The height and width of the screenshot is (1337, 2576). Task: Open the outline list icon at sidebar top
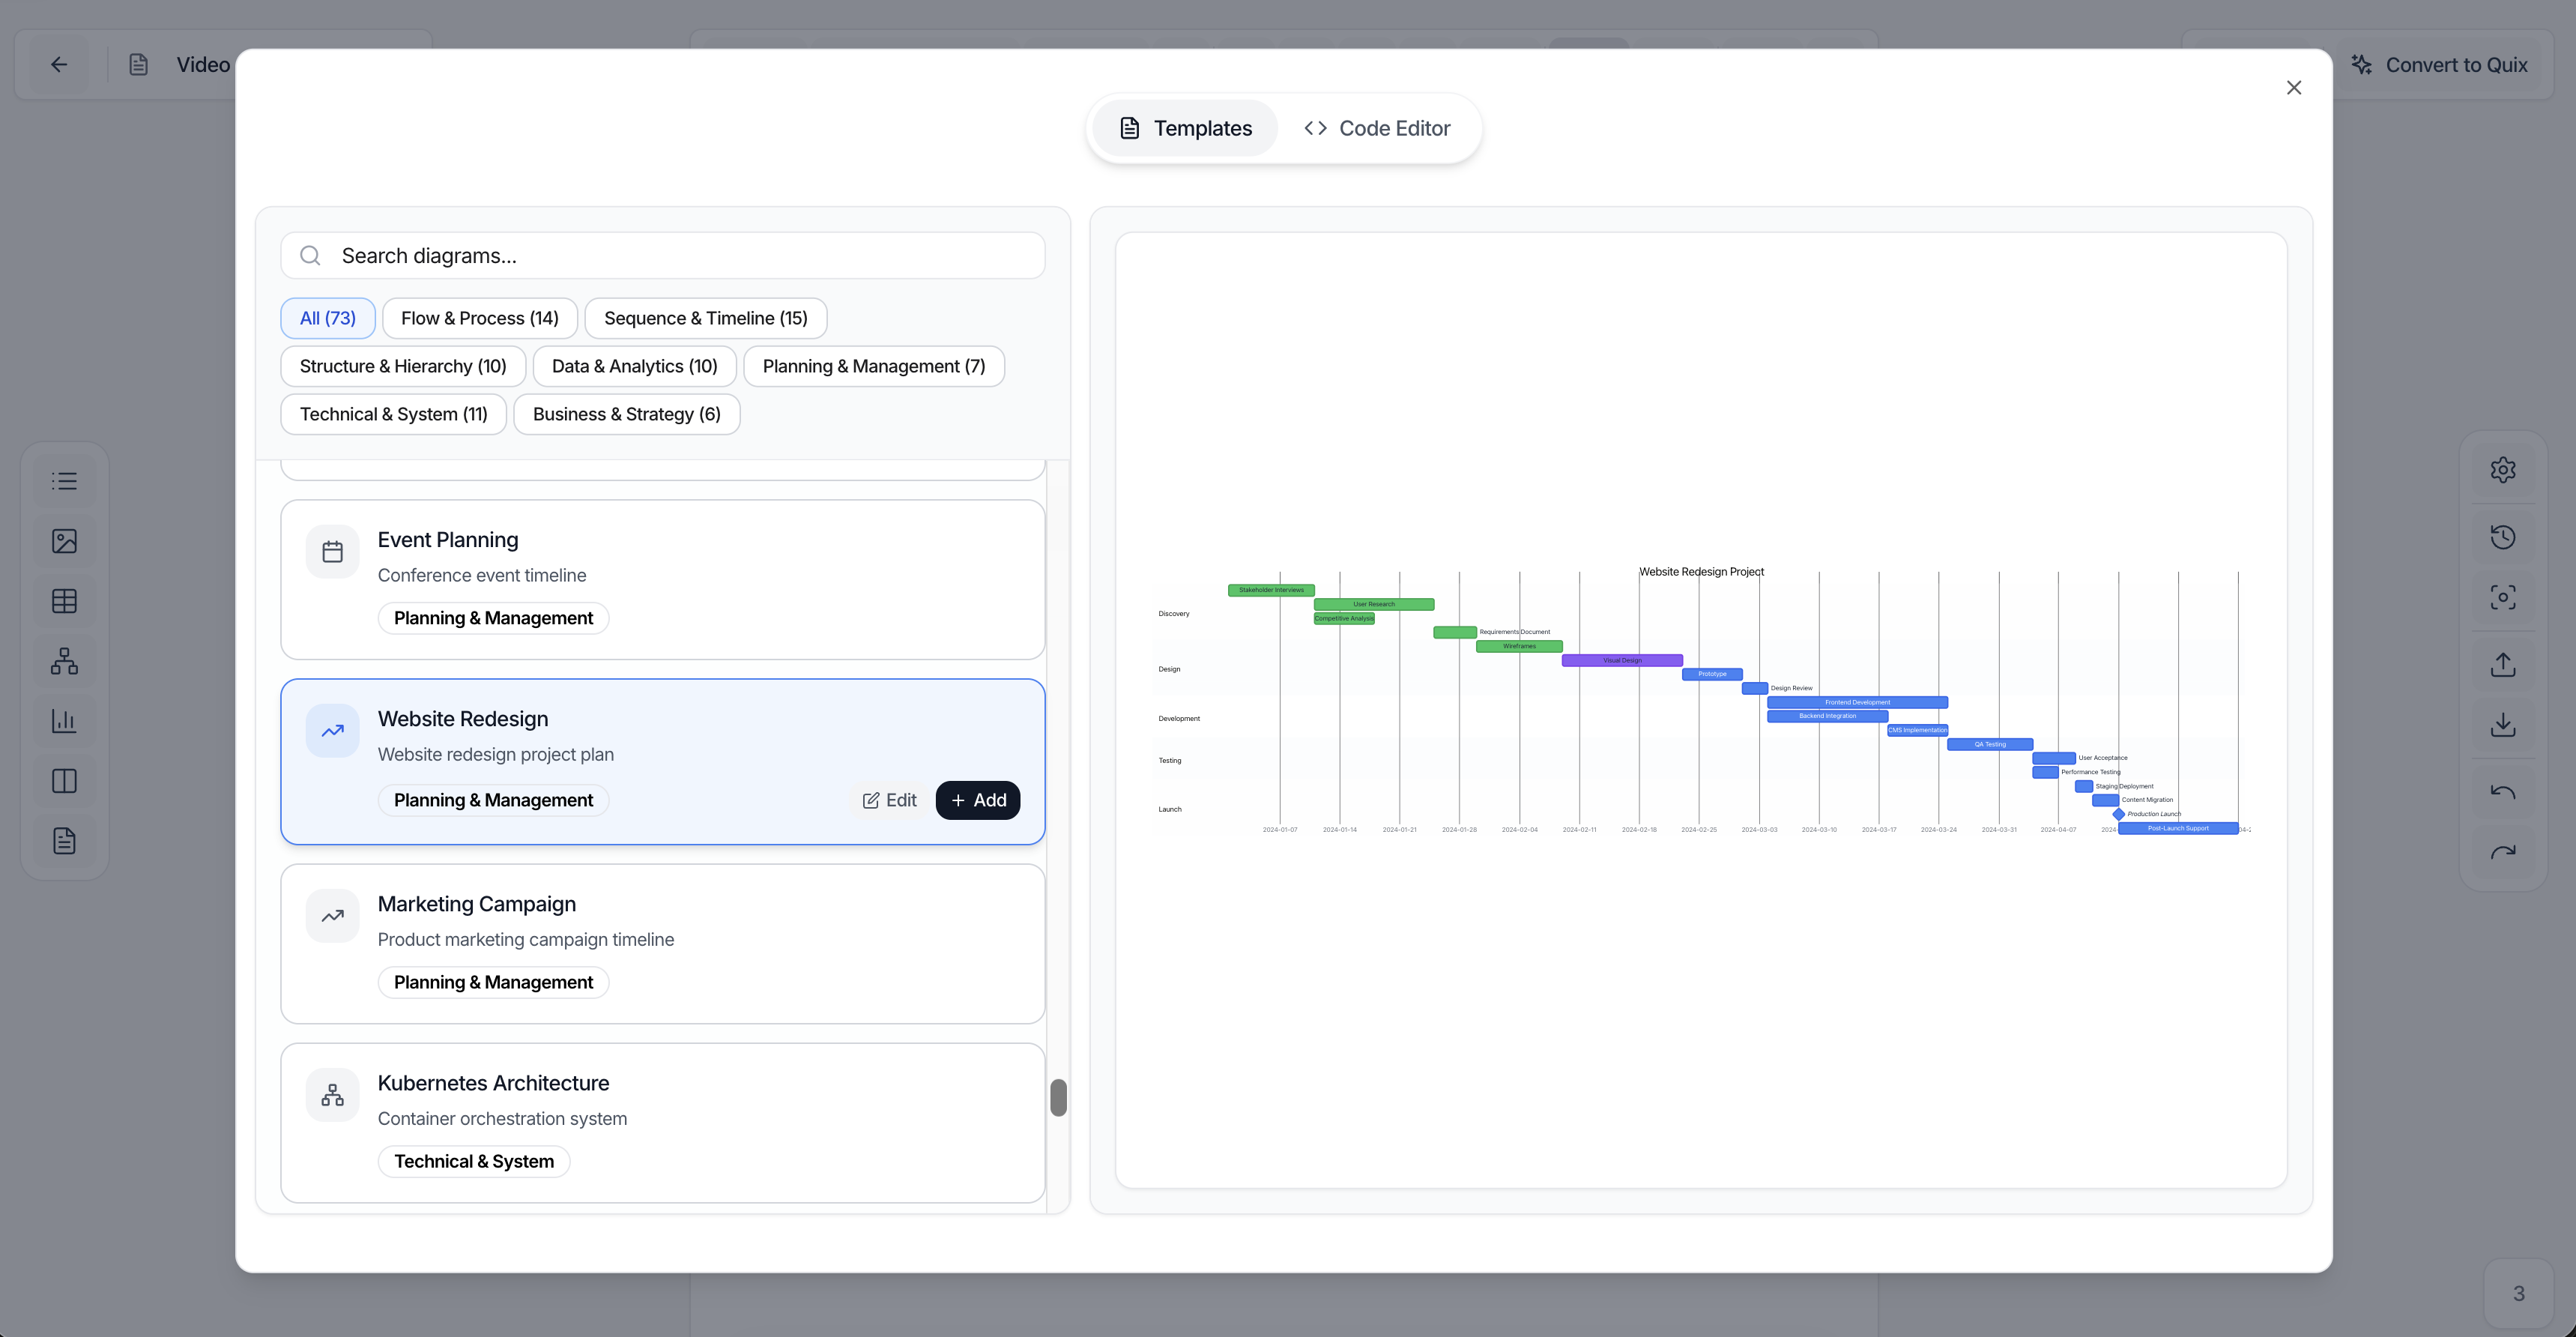(x=64, y=480)
